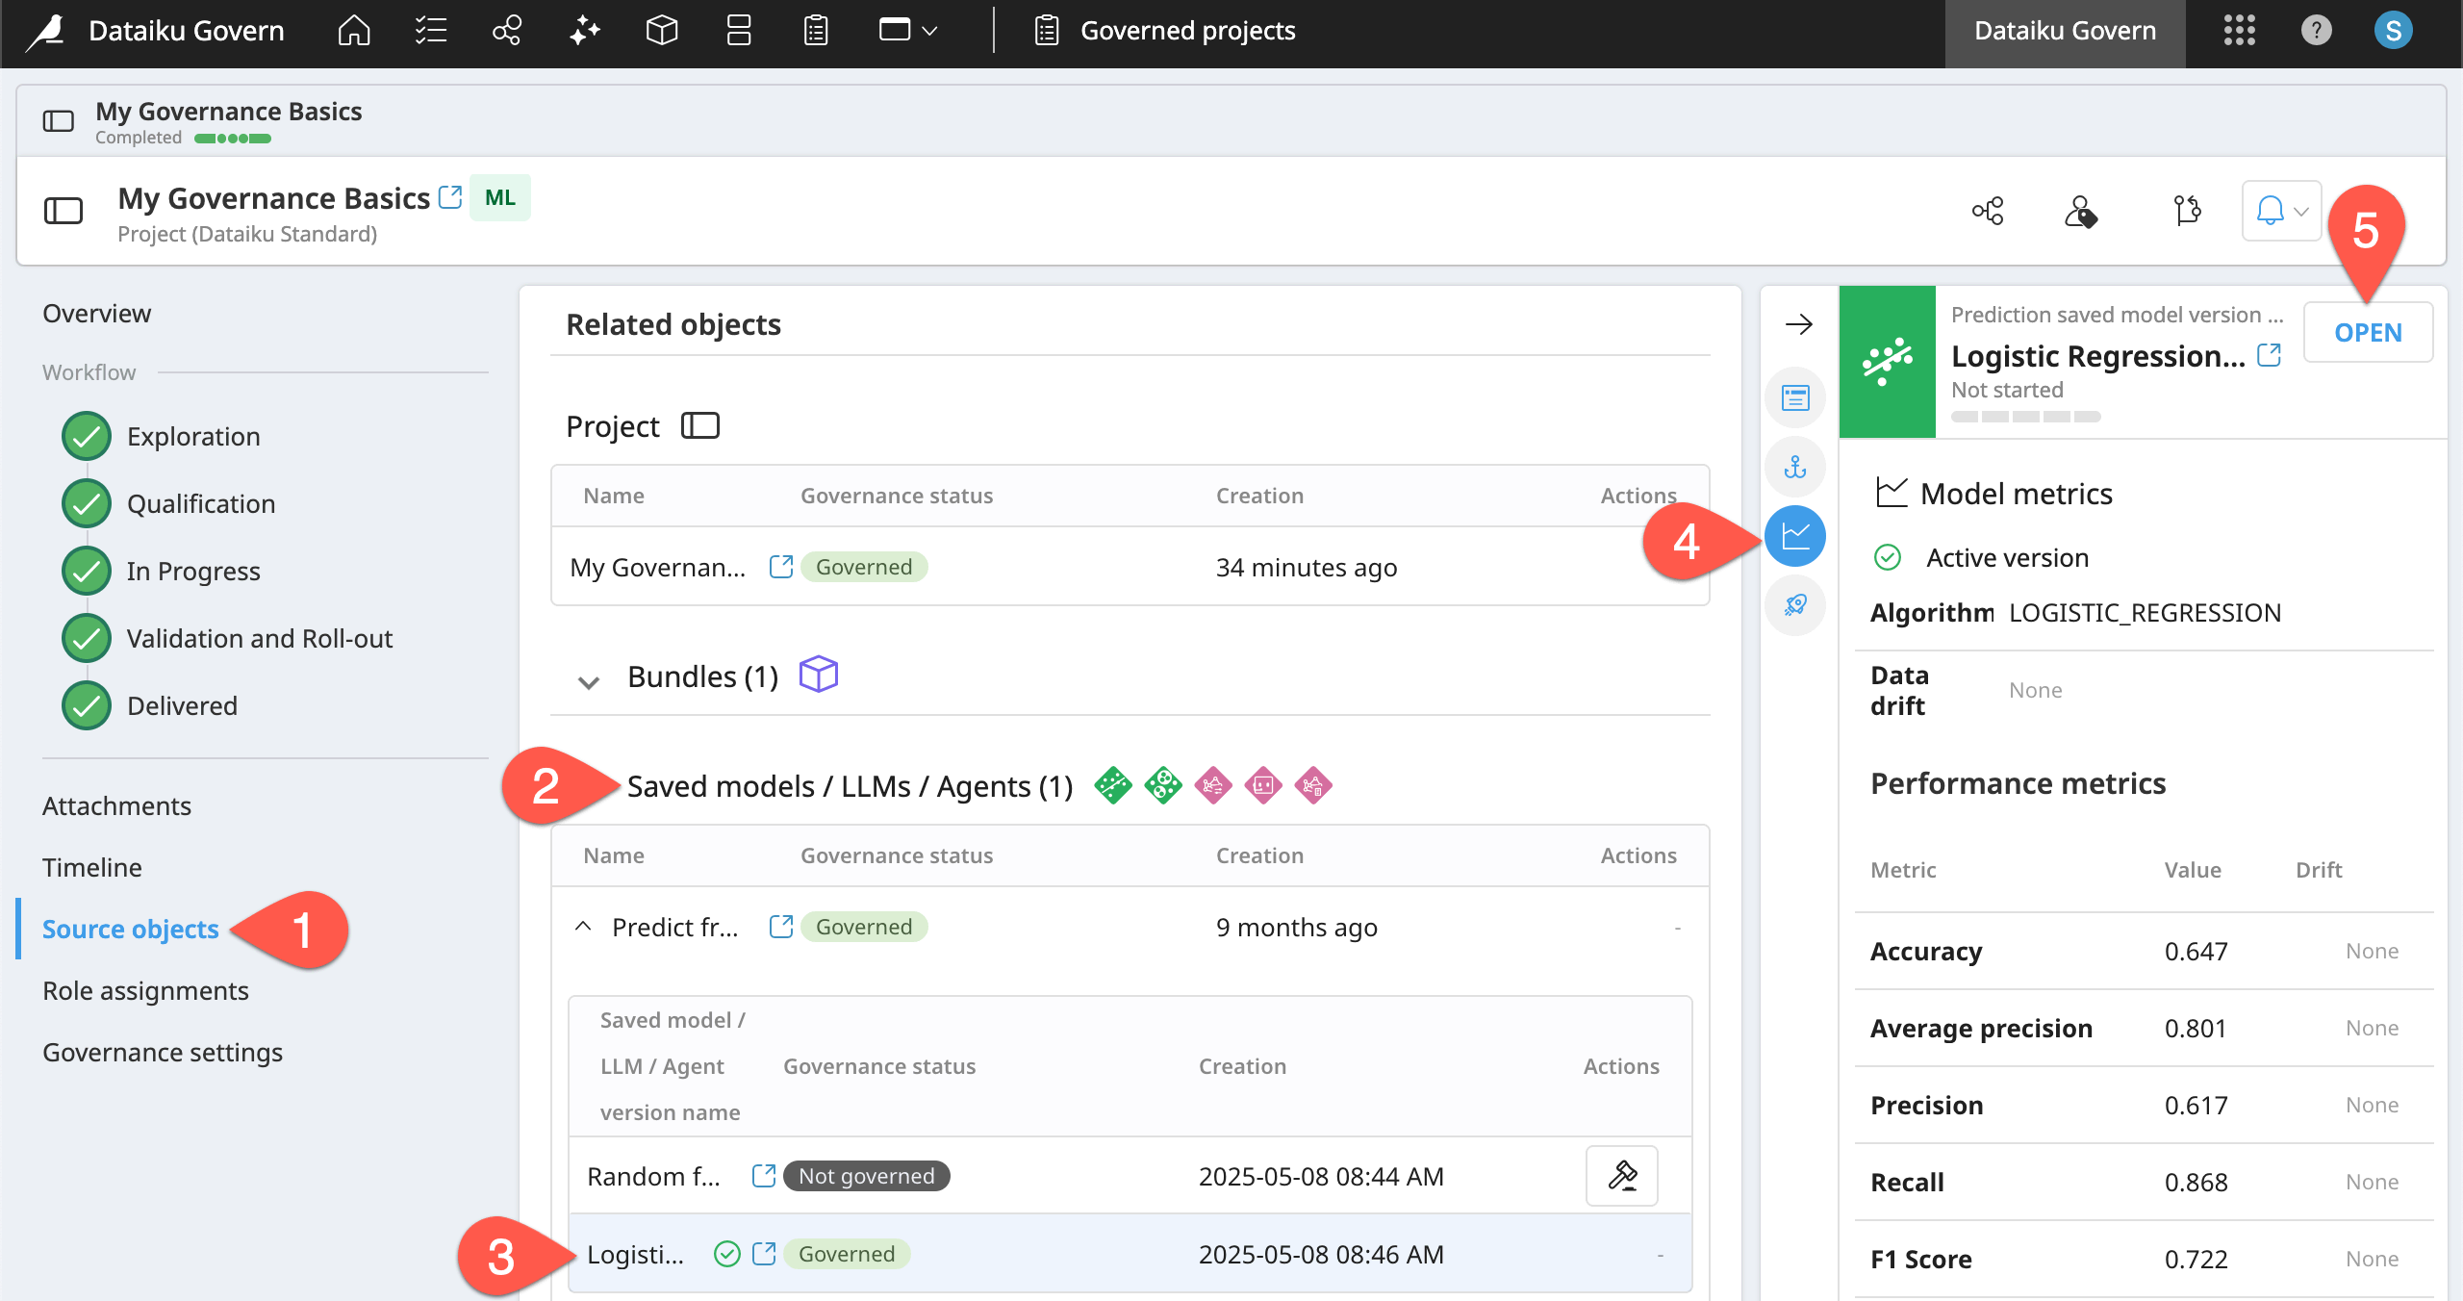Screen dimensions: 2463x1301
Task: Open the Bundles registry cube icon
Action: pos(662,31)
